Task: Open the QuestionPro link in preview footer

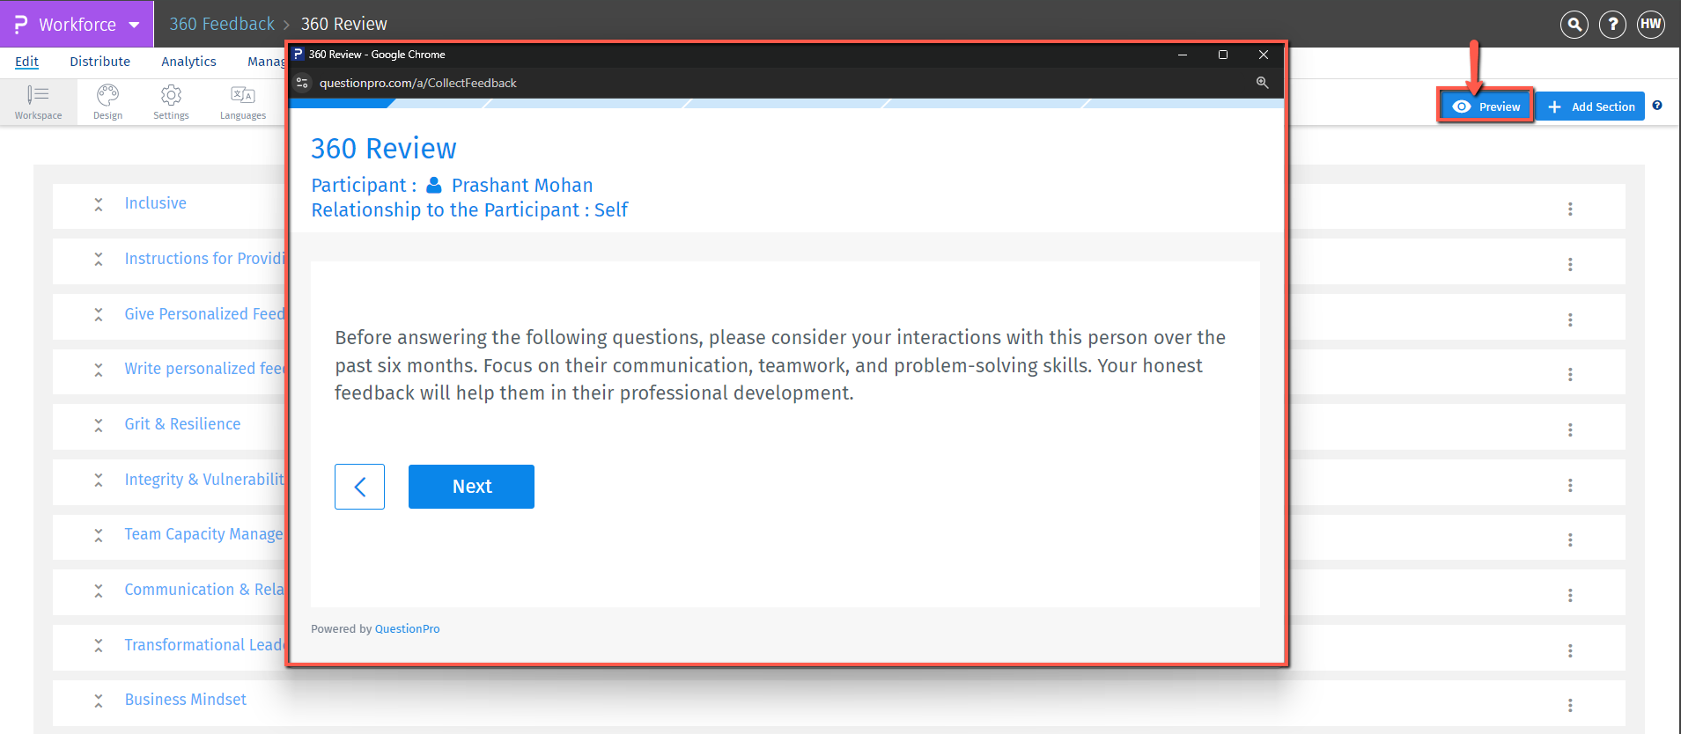Action: tap(407, 629)
